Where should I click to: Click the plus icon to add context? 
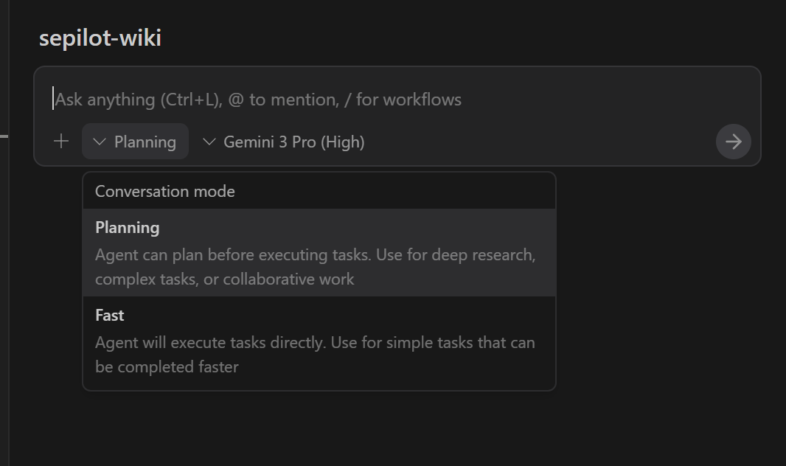pos(61,142)
